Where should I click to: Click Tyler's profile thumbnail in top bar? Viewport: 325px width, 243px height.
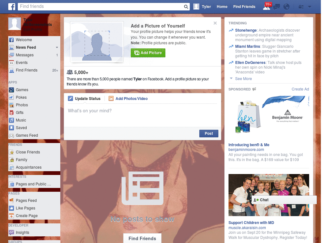(196, 7)
